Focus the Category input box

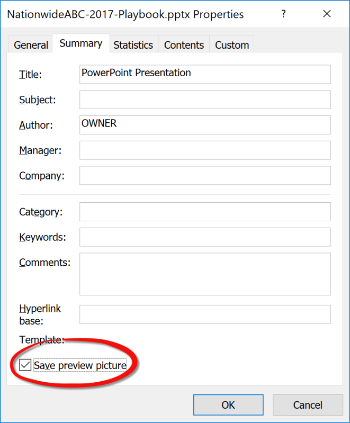(205, 212)
